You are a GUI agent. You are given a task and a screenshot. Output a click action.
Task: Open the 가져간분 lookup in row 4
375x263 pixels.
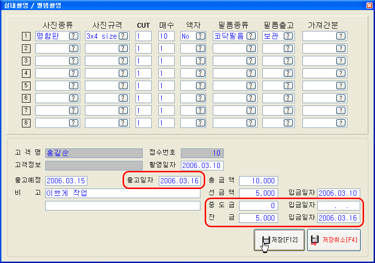(x=341, y=74)
